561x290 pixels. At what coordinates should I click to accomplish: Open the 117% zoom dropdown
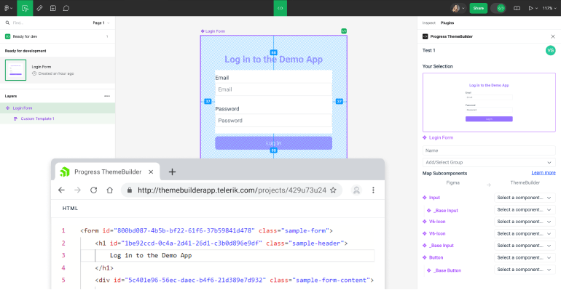(549, 8)
